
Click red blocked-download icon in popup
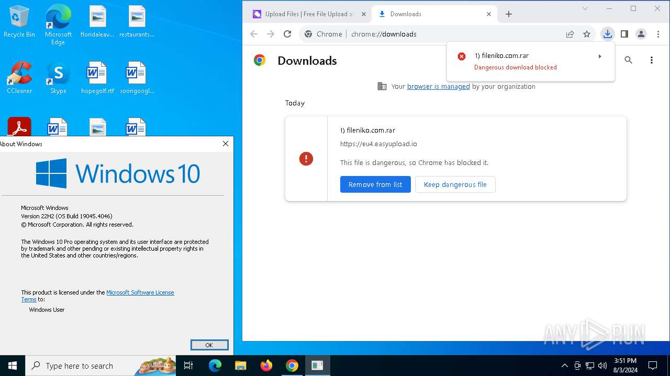click(462, 56)
